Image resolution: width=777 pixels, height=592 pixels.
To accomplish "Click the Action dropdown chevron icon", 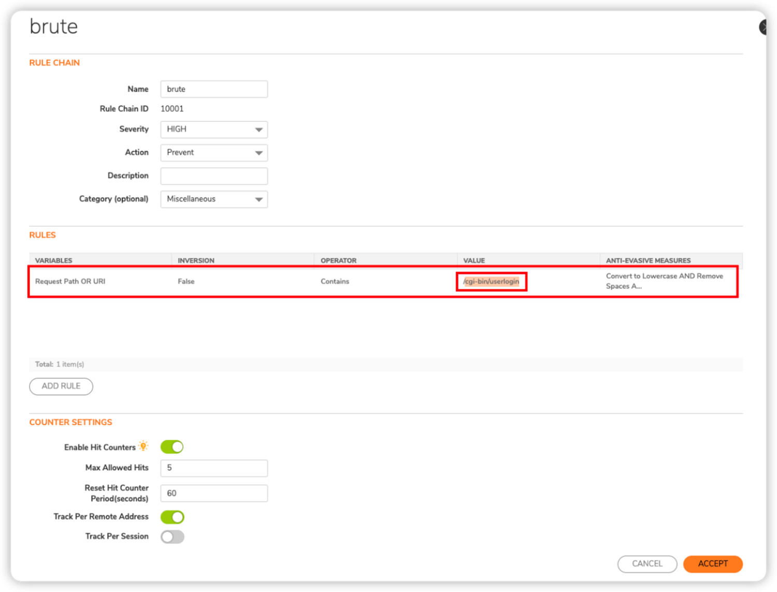I will [258, 153].
